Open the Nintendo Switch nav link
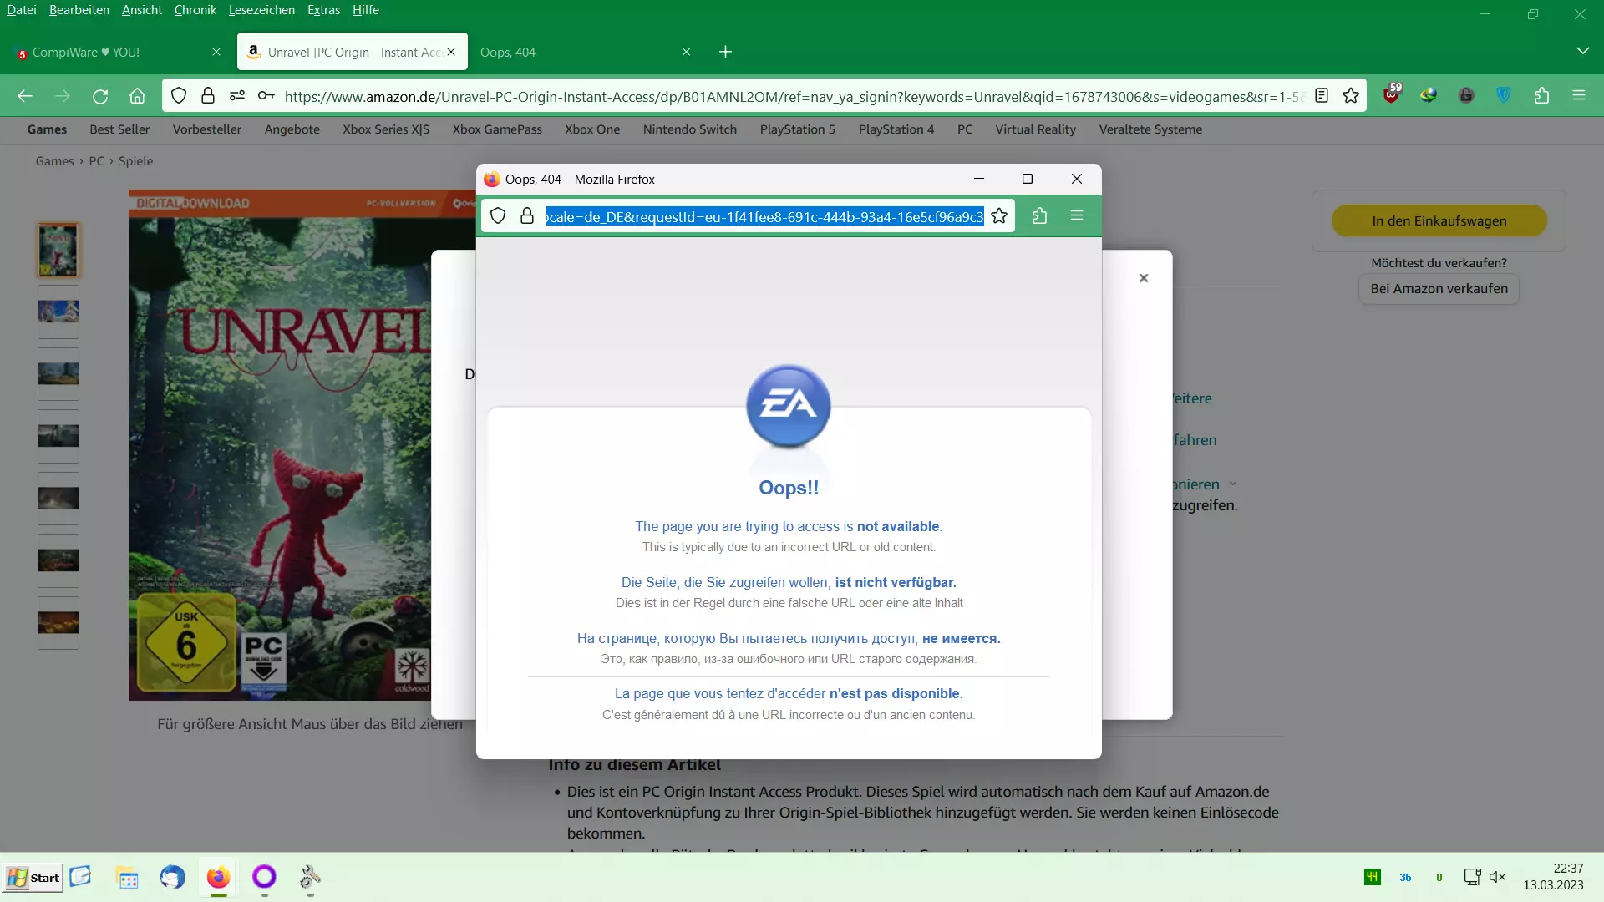Screen dimensions: 1604x902 [x=690, y=129]
